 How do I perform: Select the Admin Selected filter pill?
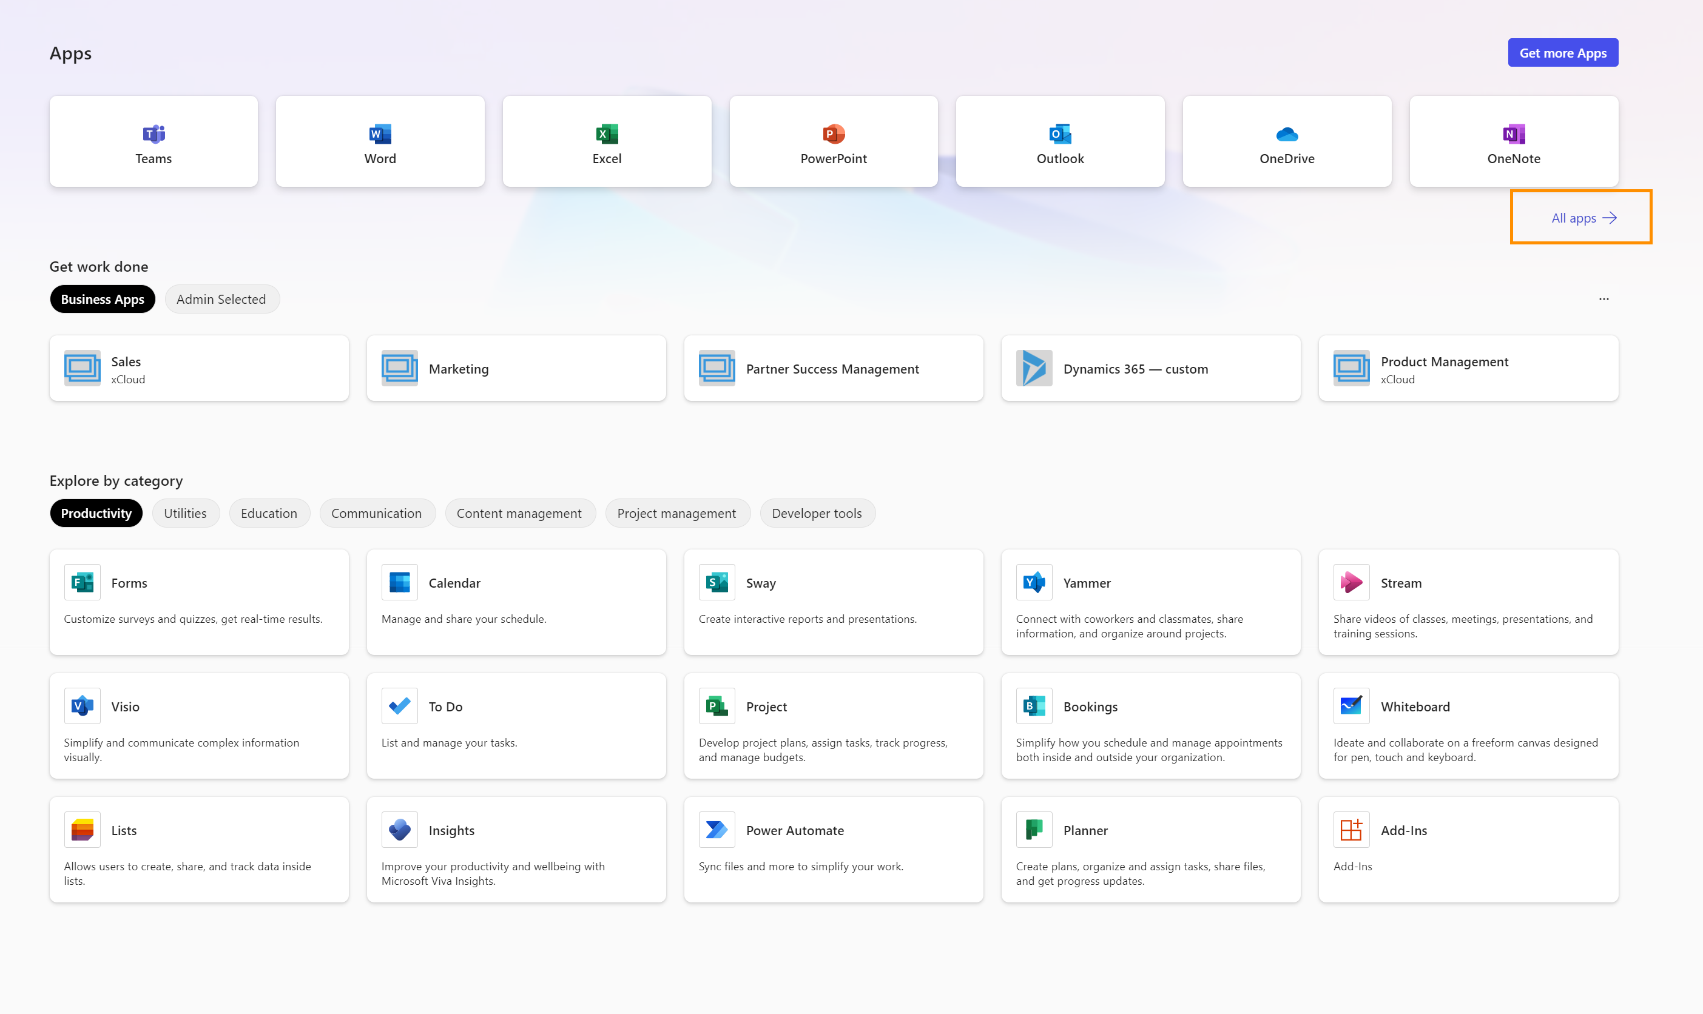coord(221,299)
